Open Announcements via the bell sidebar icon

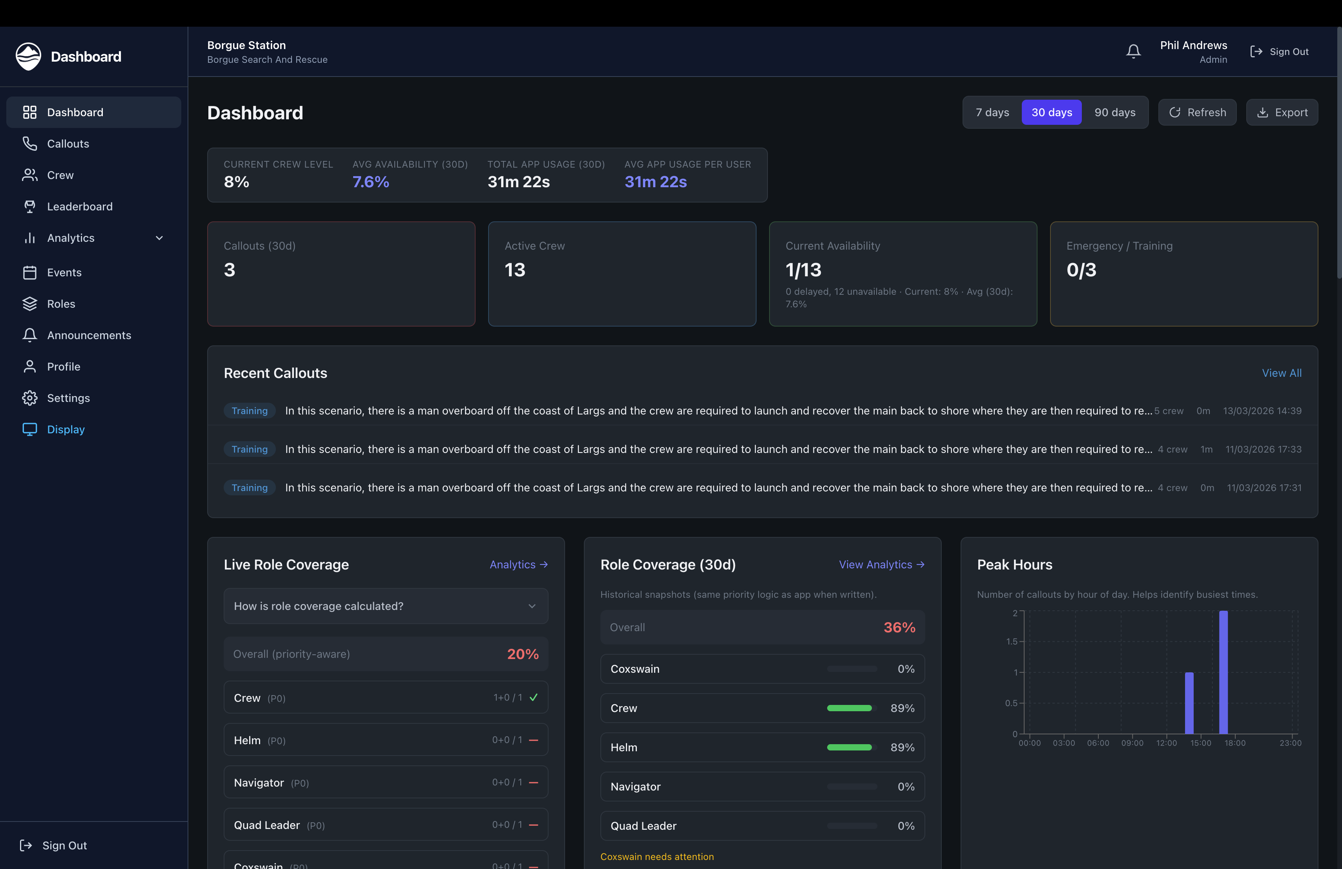pyautogui.click(x=31, y=335)
